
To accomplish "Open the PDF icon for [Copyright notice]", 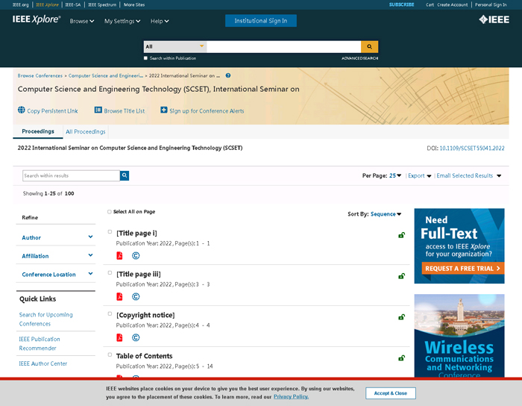I will [x=119, y=337].
